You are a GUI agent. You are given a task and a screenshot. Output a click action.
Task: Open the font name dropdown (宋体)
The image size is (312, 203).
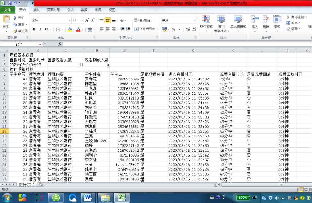click(x=69, y=20)
